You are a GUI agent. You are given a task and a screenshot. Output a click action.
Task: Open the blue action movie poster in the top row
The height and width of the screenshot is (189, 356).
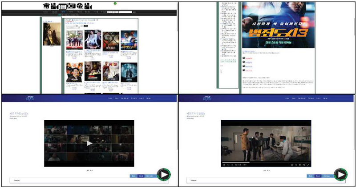(x=129, y=40)
